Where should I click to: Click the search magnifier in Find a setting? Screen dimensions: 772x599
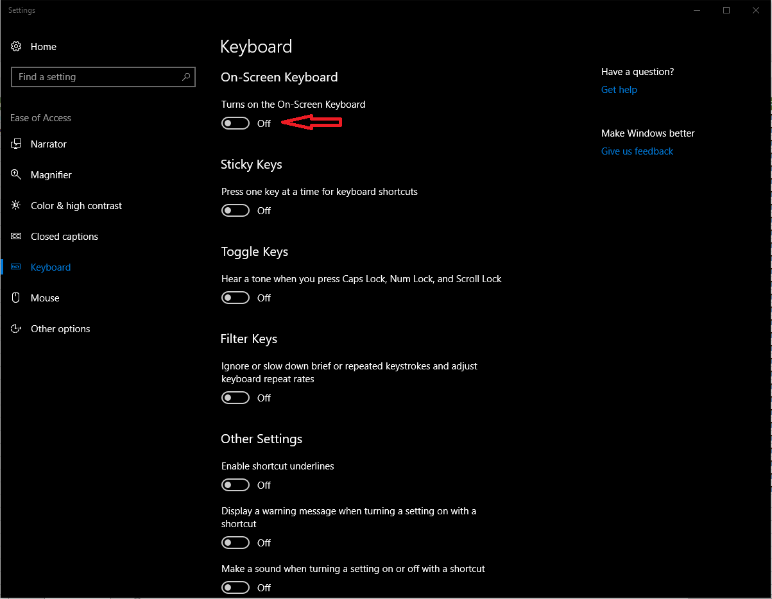(186, 77)
